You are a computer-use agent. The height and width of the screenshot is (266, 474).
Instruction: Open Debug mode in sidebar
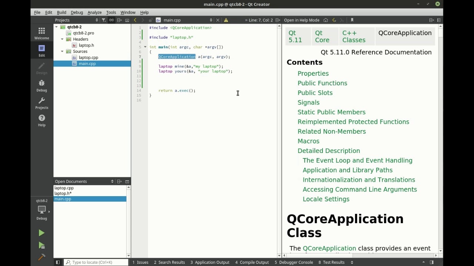click(41, 86)
